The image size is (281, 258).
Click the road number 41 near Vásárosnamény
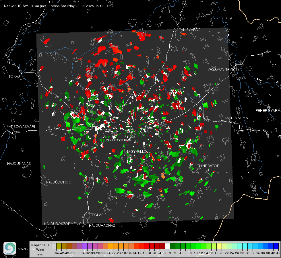click(x=218, y=84)
